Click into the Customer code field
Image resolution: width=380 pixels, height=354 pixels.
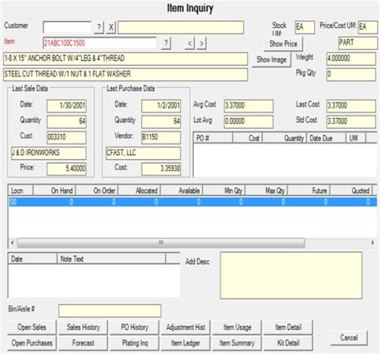[67, 27]
